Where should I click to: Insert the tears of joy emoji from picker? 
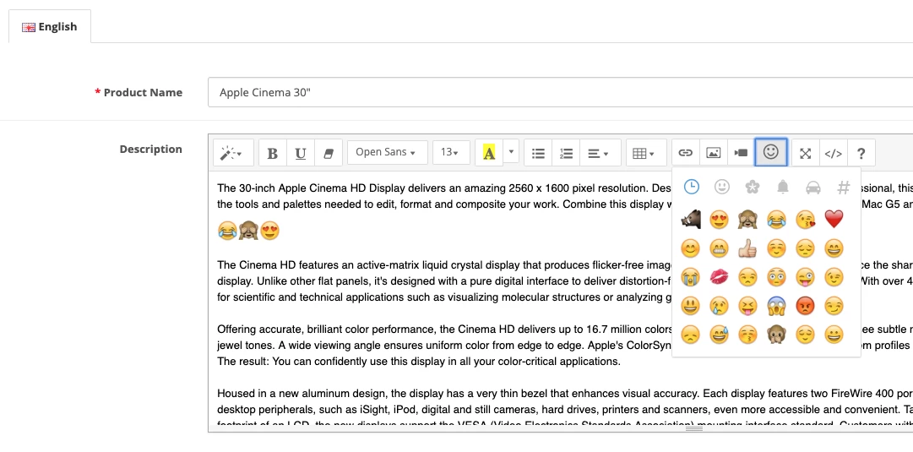click(776, 219)
